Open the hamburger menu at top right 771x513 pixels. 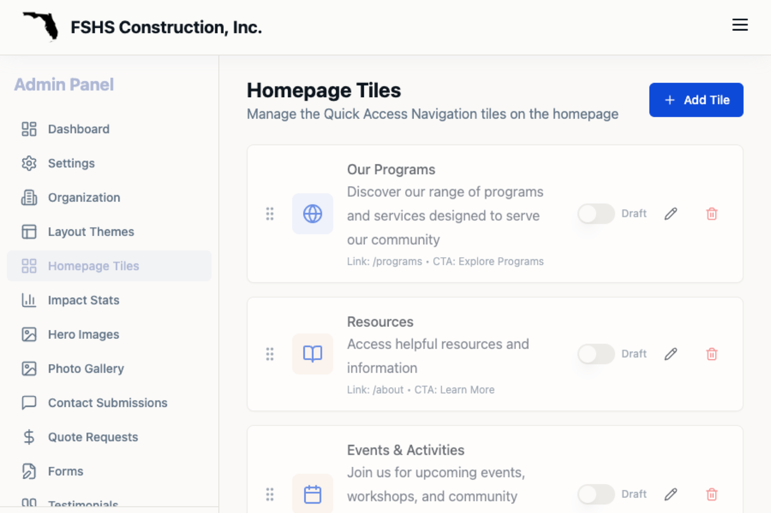click(x=740, y=25)
